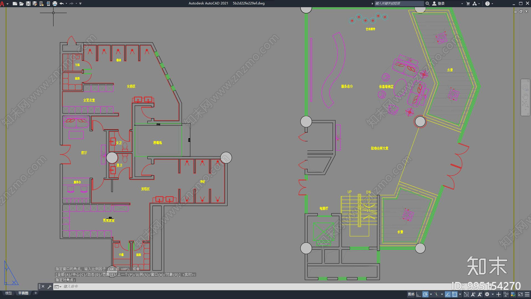Click the clean screen icon
The height and width of the screenshot is (299, 531).
click(520, 294)
